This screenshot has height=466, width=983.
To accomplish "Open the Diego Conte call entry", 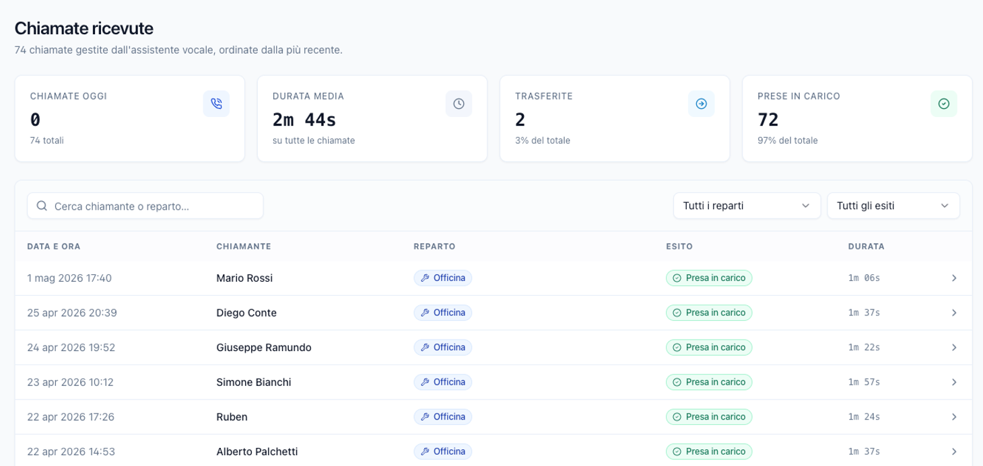I will coord(494,313).
